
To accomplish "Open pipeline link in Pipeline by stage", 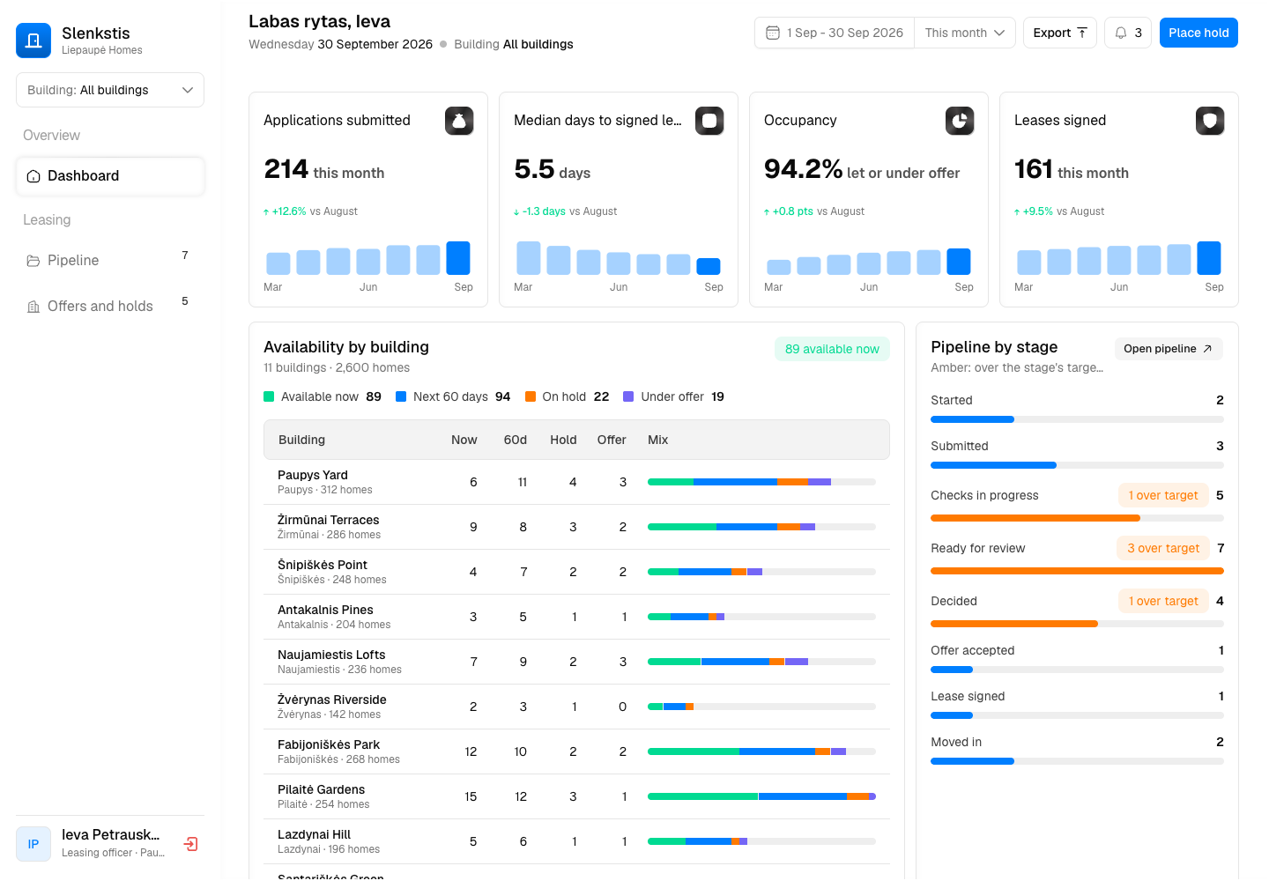I will 1169,349.
